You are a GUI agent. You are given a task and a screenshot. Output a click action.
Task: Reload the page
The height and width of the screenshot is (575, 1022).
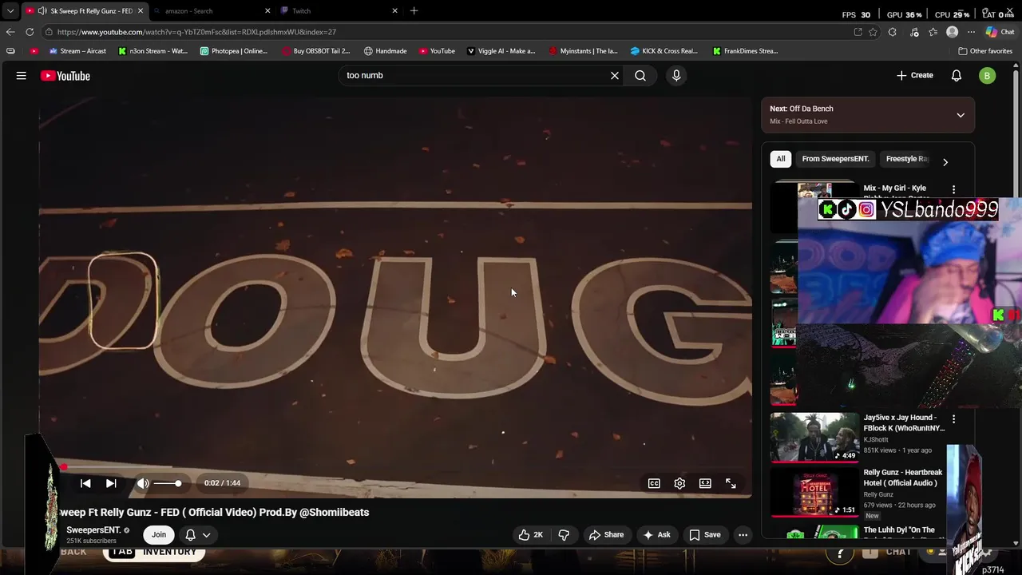[30, 32]
